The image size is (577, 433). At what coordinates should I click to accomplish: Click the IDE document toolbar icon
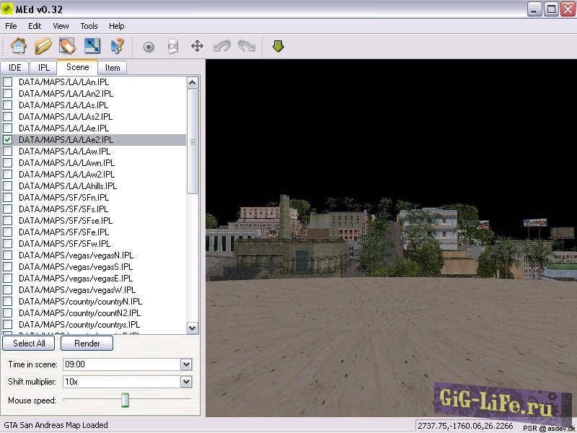172,45
